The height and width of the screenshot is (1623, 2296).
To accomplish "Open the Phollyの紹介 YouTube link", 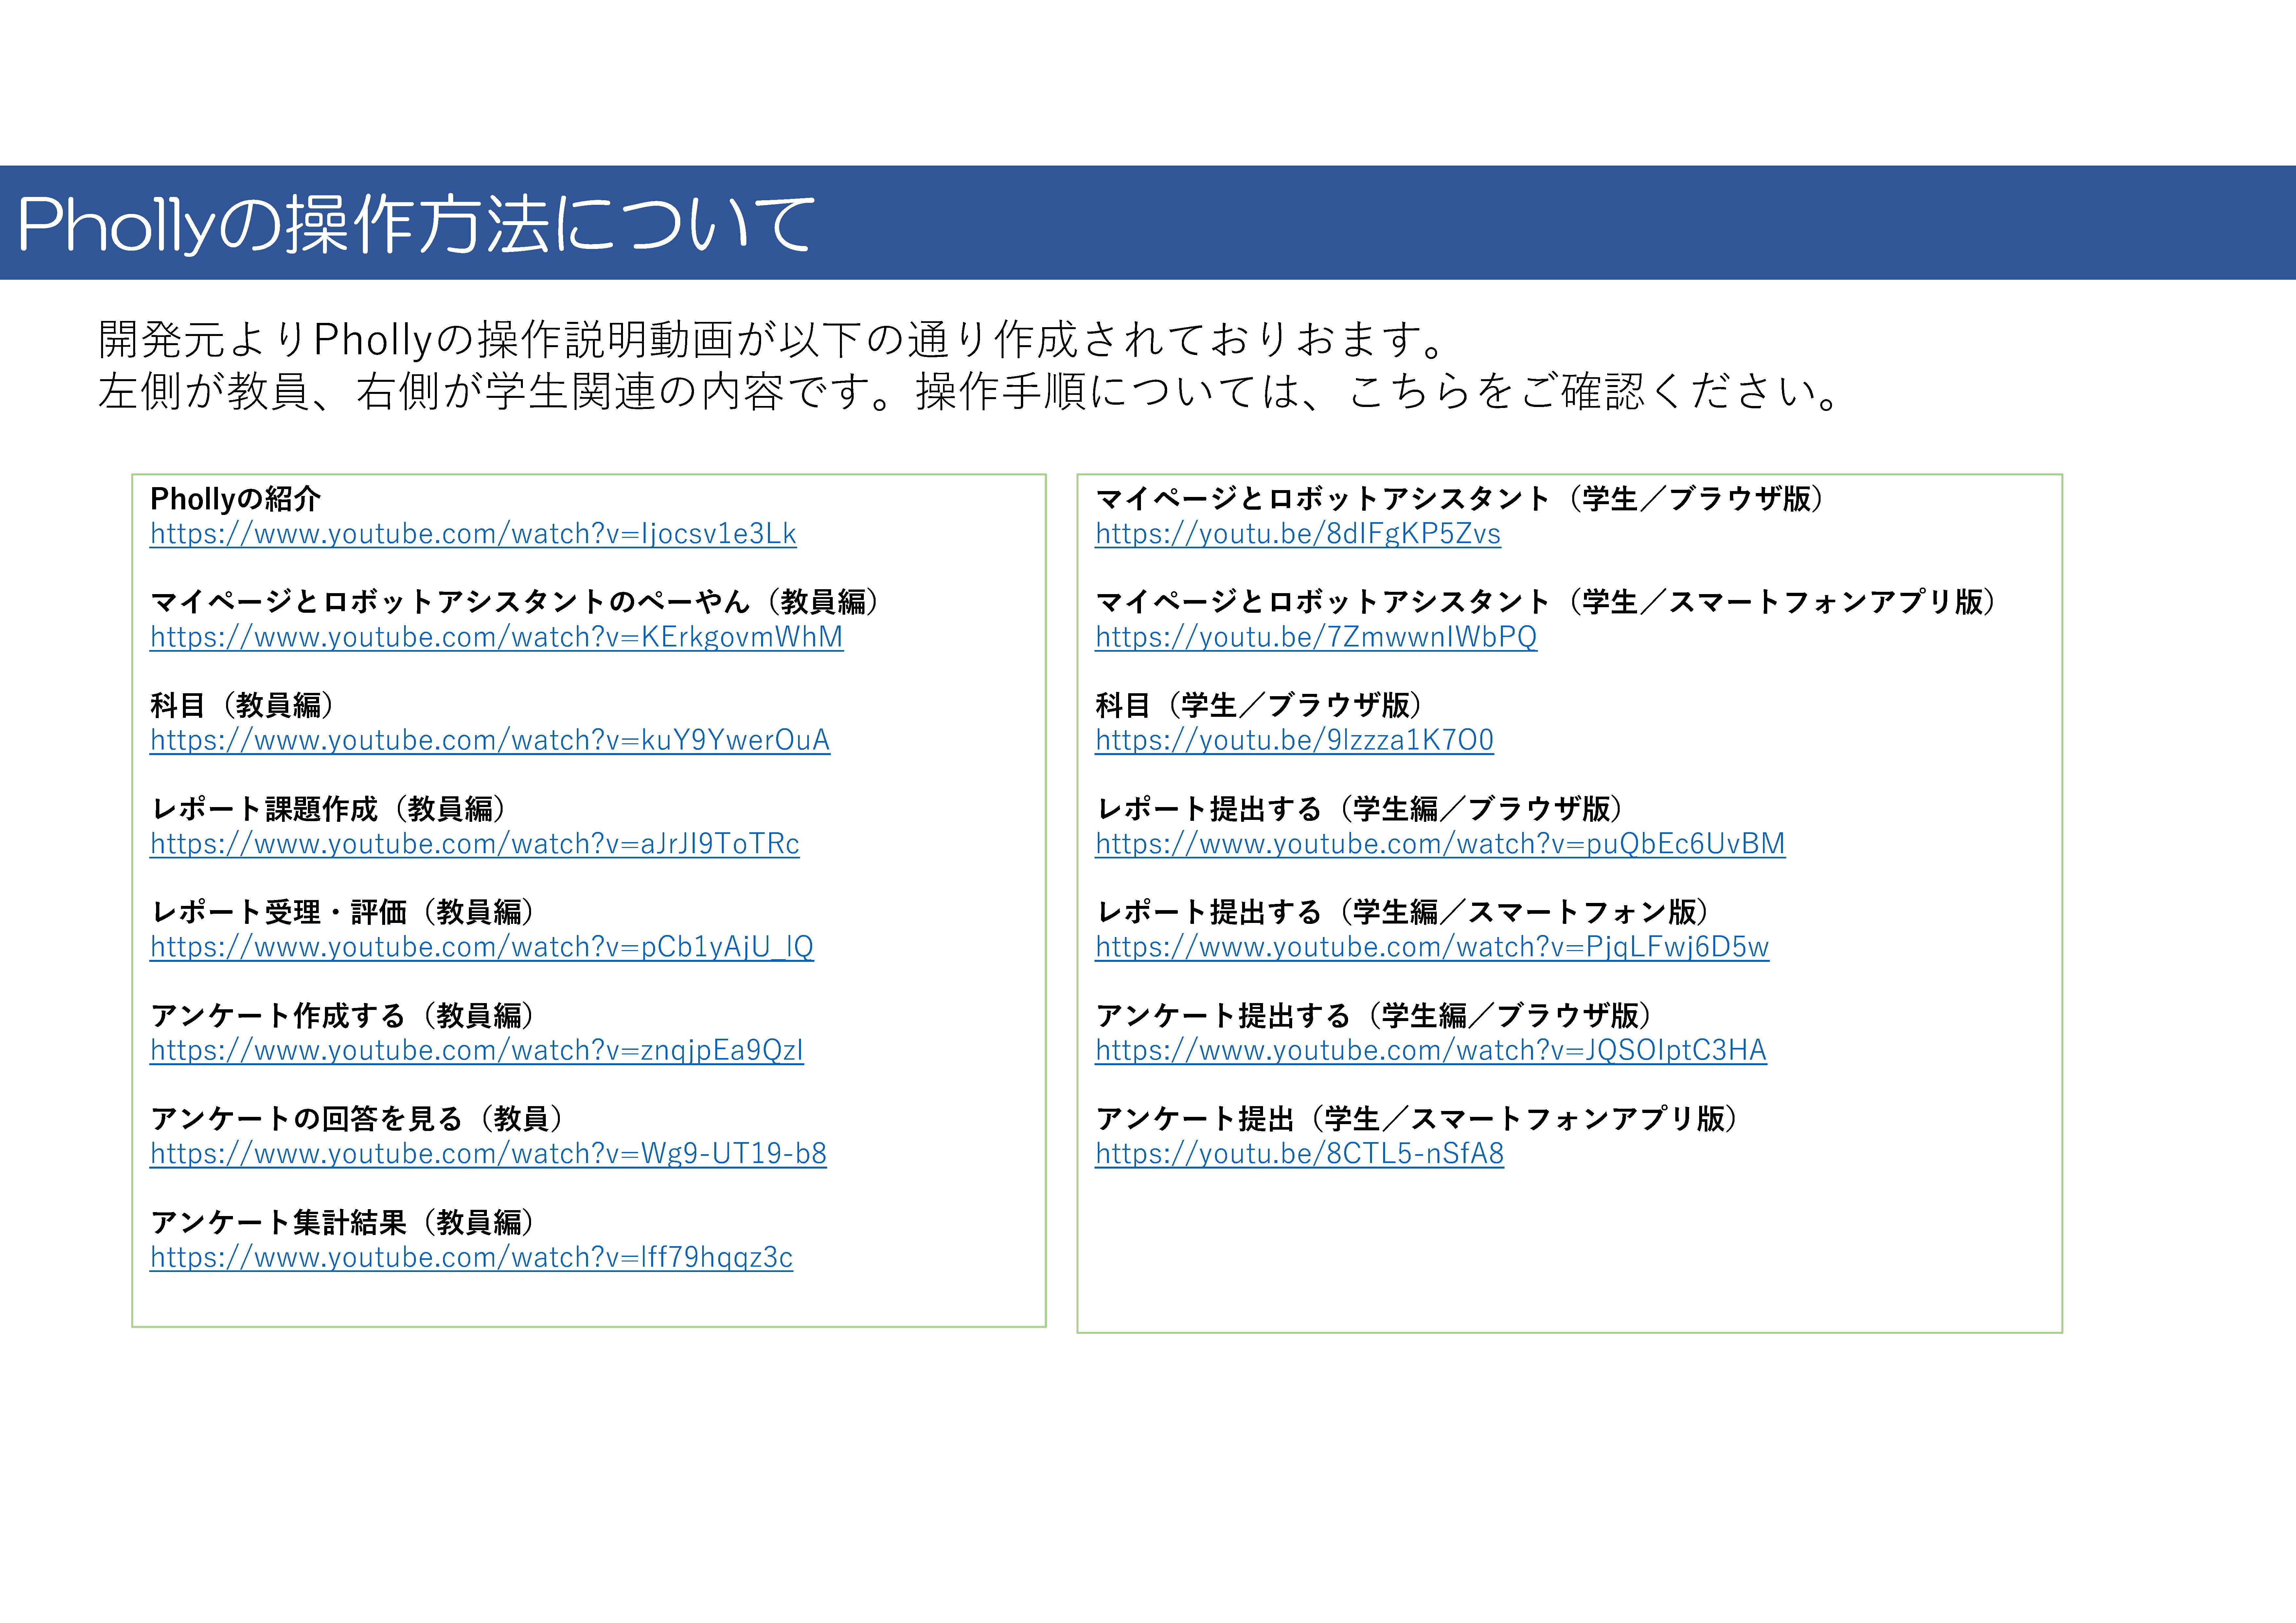I will pyautogui.click(x=473, y=534).
